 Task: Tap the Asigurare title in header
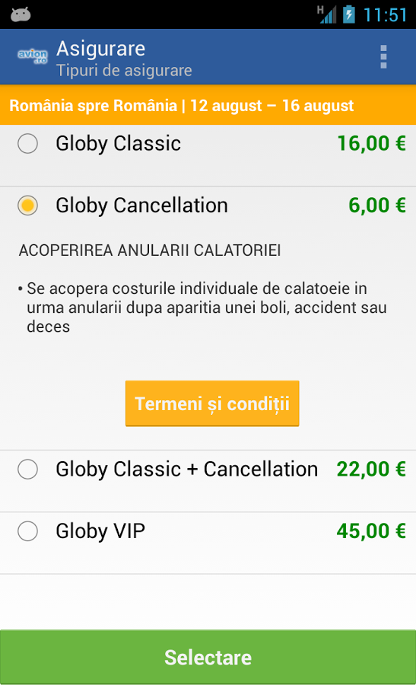[x=101, y=48]
